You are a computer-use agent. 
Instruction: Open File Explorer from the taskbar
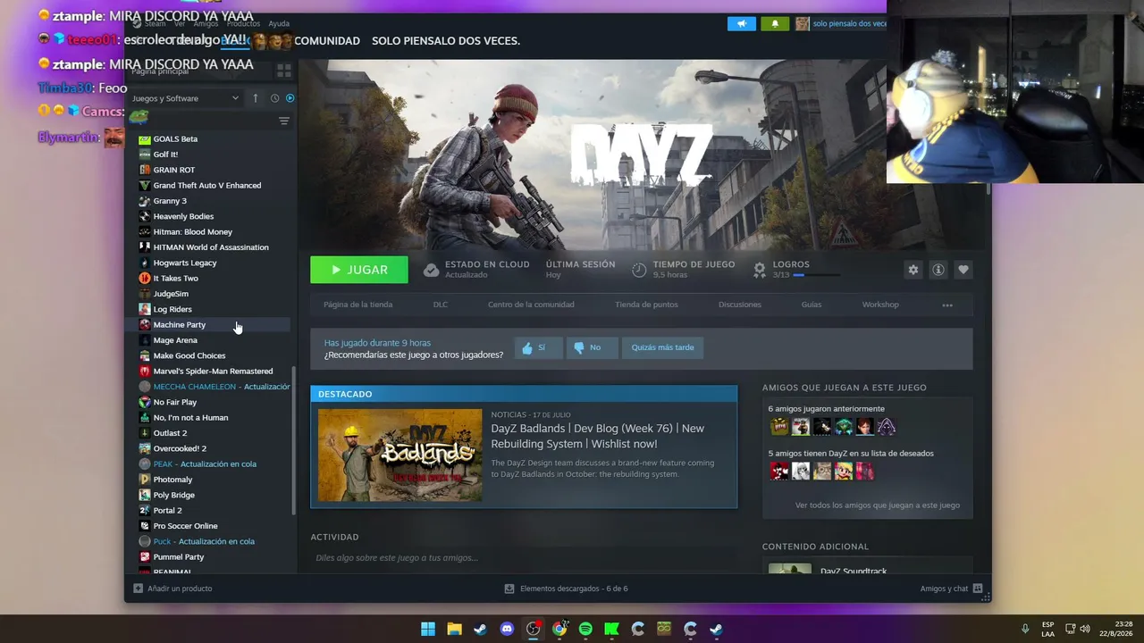pyautogui.click(x=454, y=629)
